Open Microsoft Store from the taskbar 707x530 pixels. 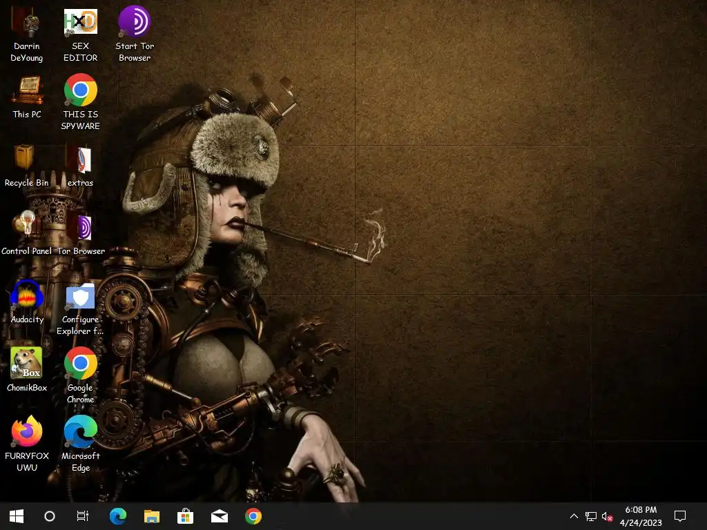point(185,516)
